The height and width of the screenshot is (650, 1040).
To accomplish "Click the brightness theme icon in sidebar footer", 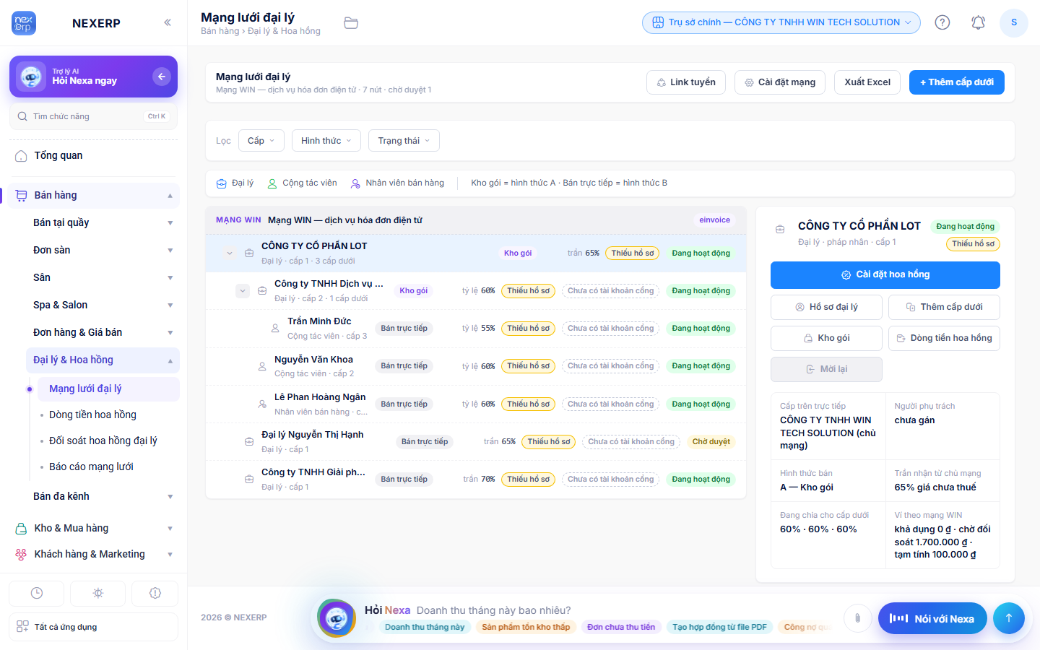I will 98,593.
